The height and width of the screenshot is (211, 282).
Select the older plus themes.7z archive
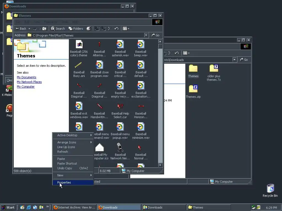click(x=214, y=73)
